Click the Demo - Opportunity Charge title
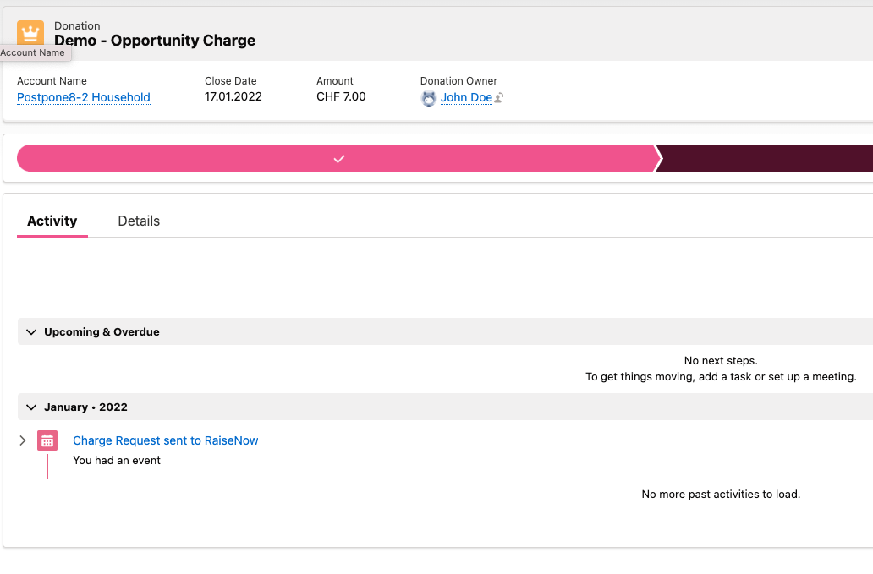 tap(155, 41)
